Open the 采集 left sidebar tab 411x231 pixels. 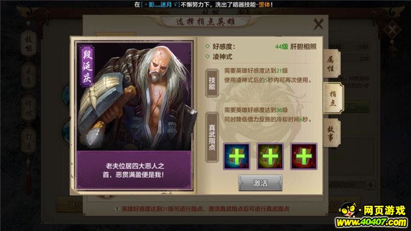(29, 75)
